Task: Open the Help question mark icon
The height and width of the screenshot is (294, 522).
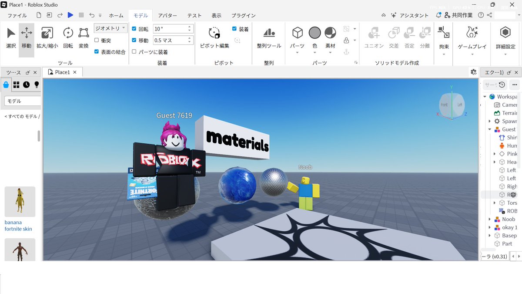Action: point(481,15)
